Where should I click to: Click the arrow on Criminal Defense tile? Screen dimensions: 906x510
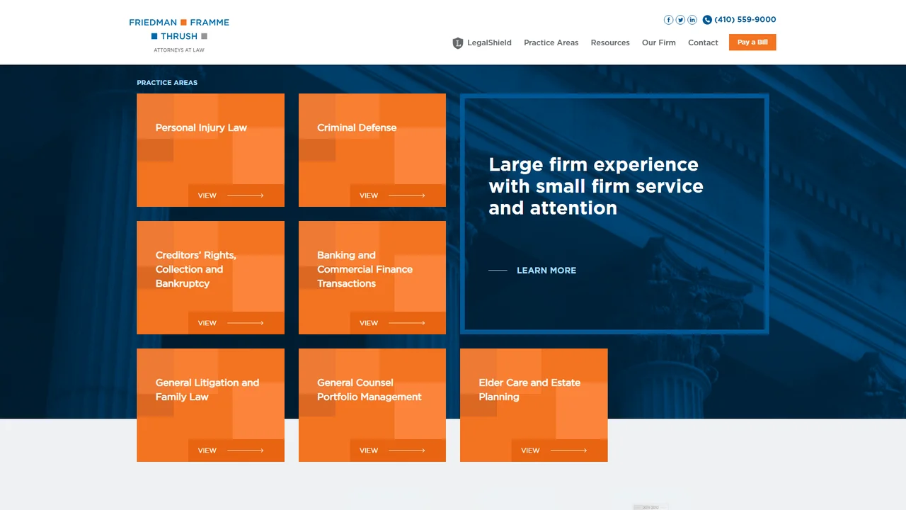(x=407, y=195)
